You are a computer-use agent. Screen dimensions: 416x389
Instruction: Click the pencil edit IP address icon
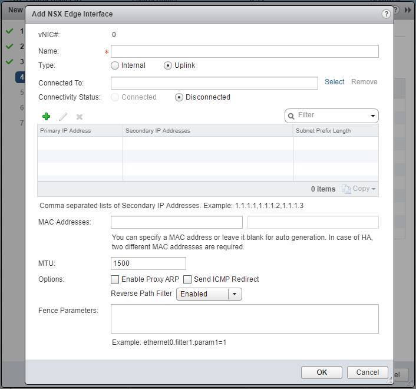(x=63, y=117)
